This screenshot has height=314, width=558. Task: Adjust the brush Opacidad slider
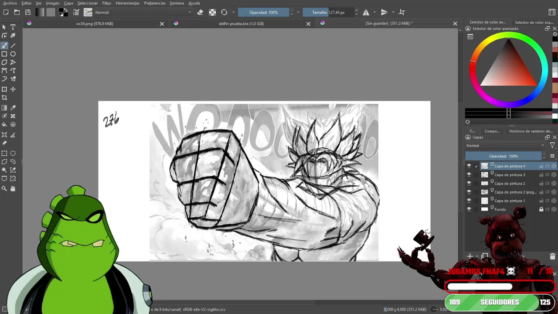coord(263,12)
